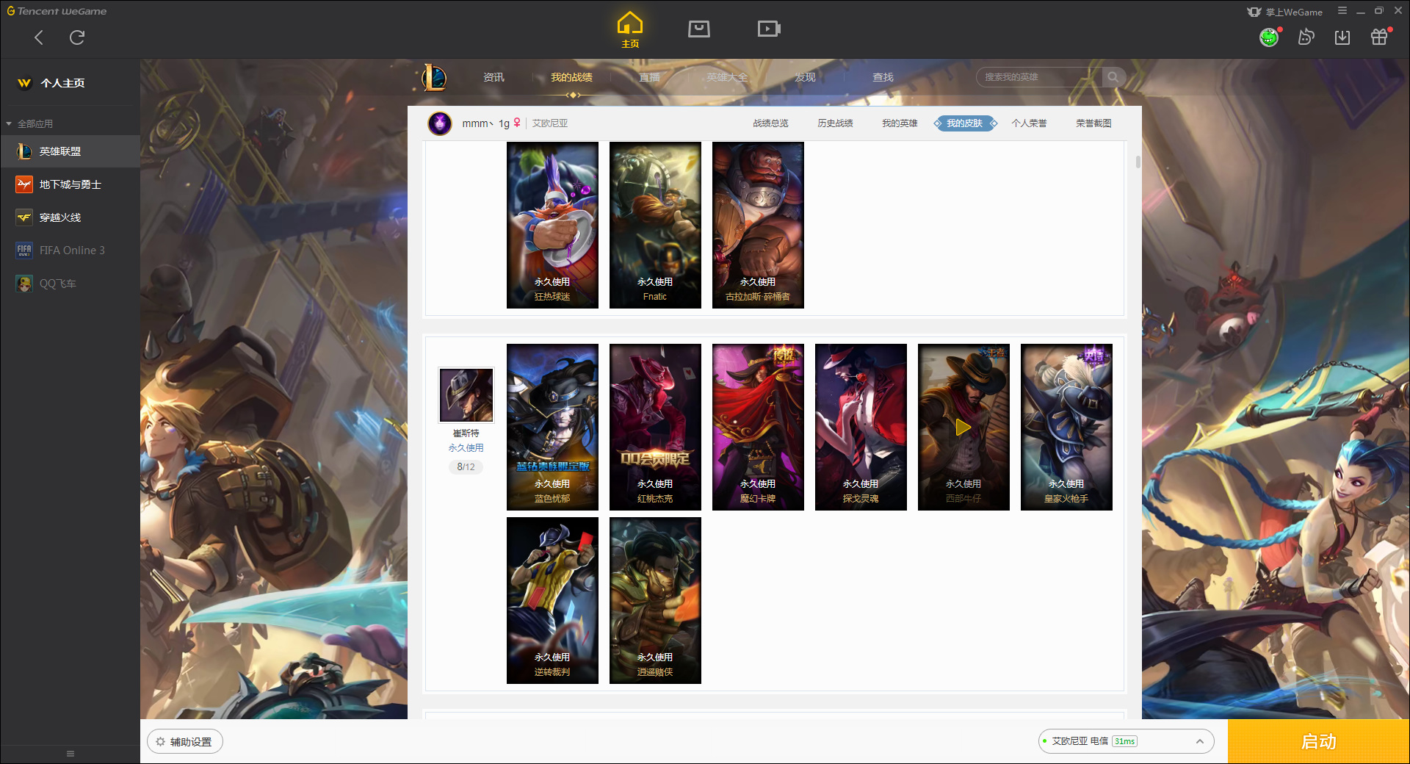Open the 我的战绩 tab
Viewport: 1410px width, 764px height.
[571, 77]
